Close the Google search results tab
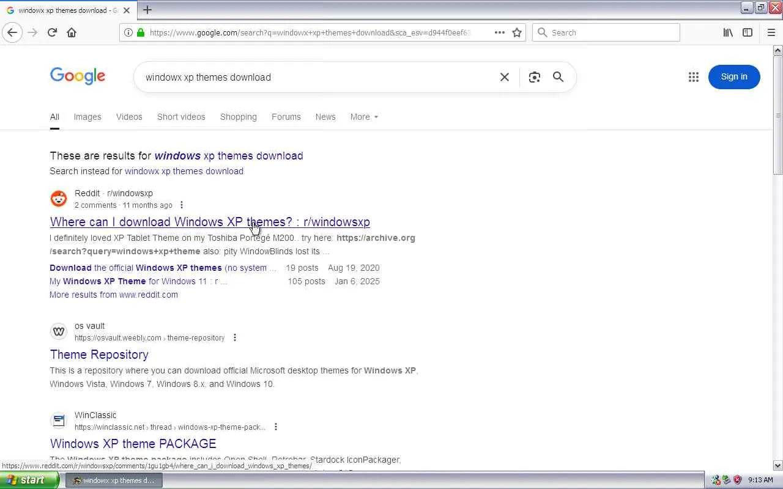 click(x=127, y=10)
